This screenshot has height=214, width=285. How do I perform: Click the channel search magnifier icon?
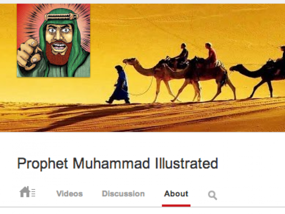click(212, 195)
